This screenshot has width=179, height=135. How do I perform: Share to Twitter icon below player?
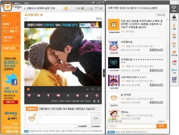(x=94, y=101)
